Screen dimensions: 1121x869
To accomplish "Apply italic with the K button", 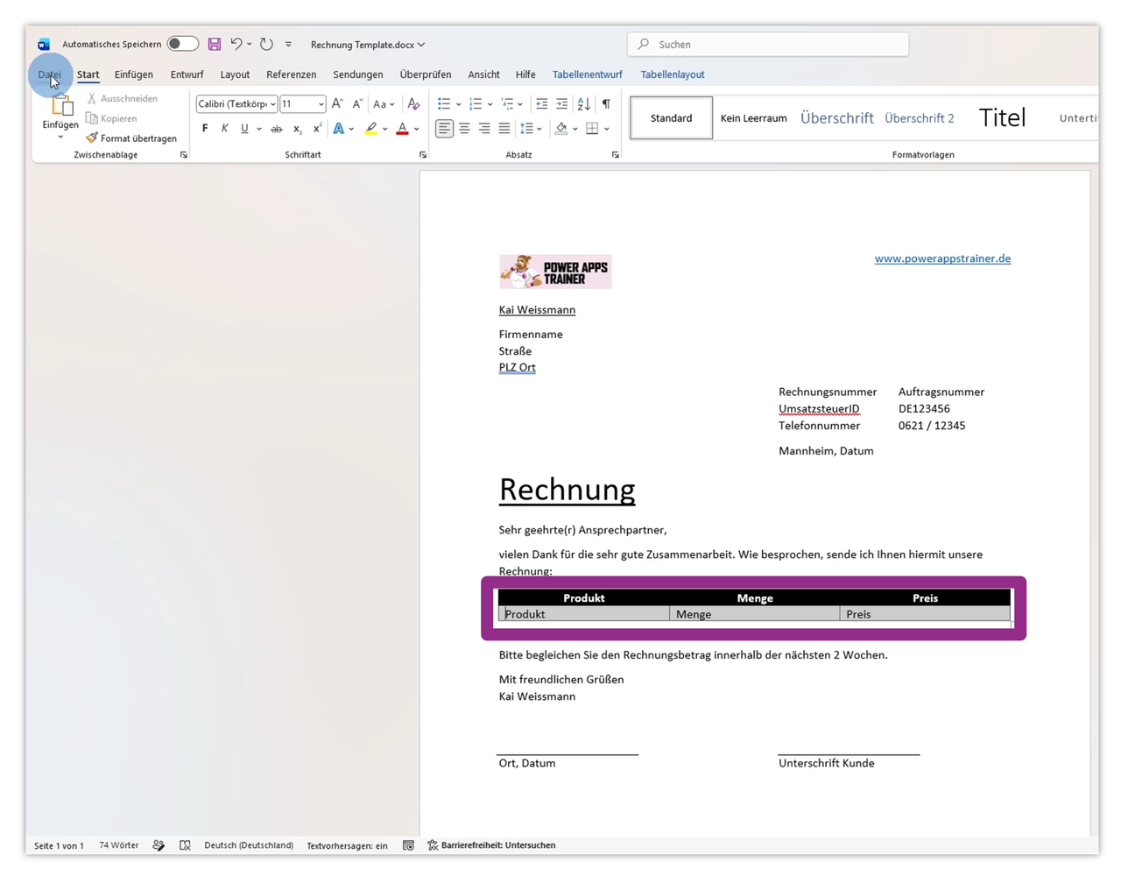I will point(224,129).
